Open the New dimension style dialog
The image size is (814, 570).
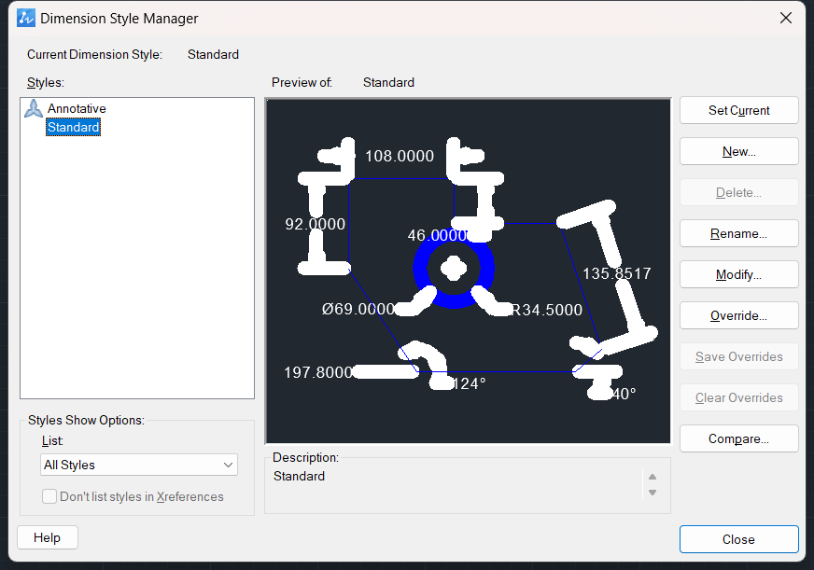pos(738,151)
